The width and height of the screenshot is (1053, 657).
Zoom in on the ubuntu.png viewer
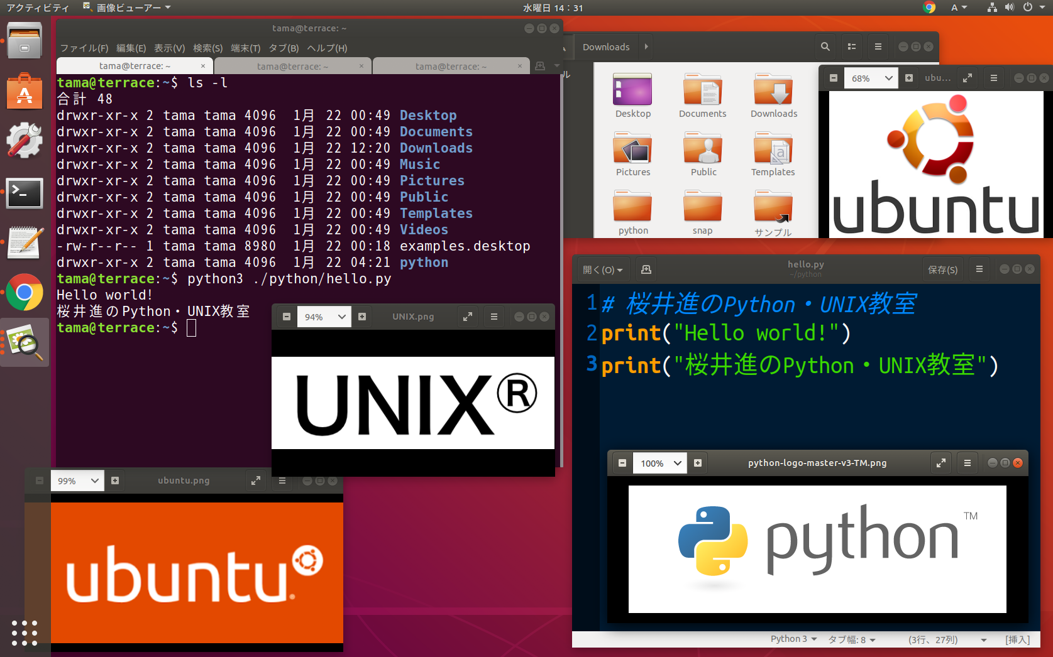click(x=115, y=481)
